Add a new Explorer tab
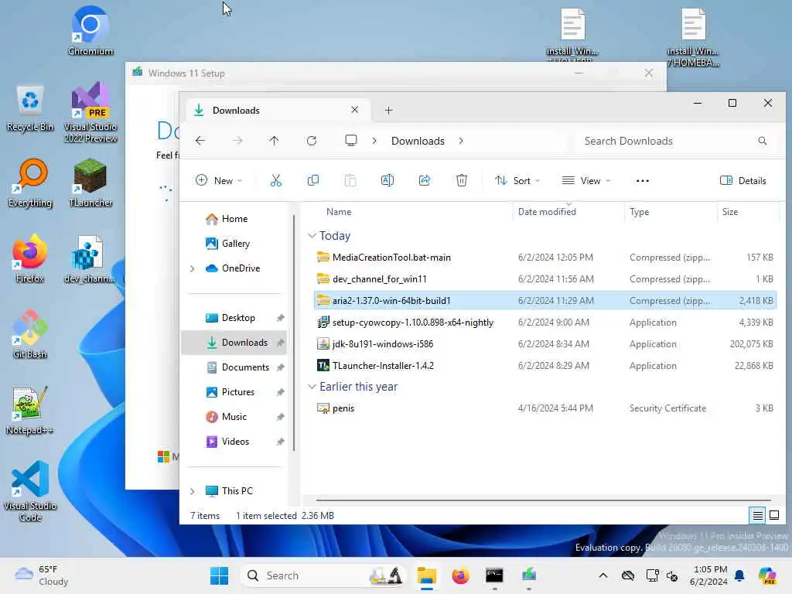This screenshot has height=594, width=792. [x=388, y=110]
